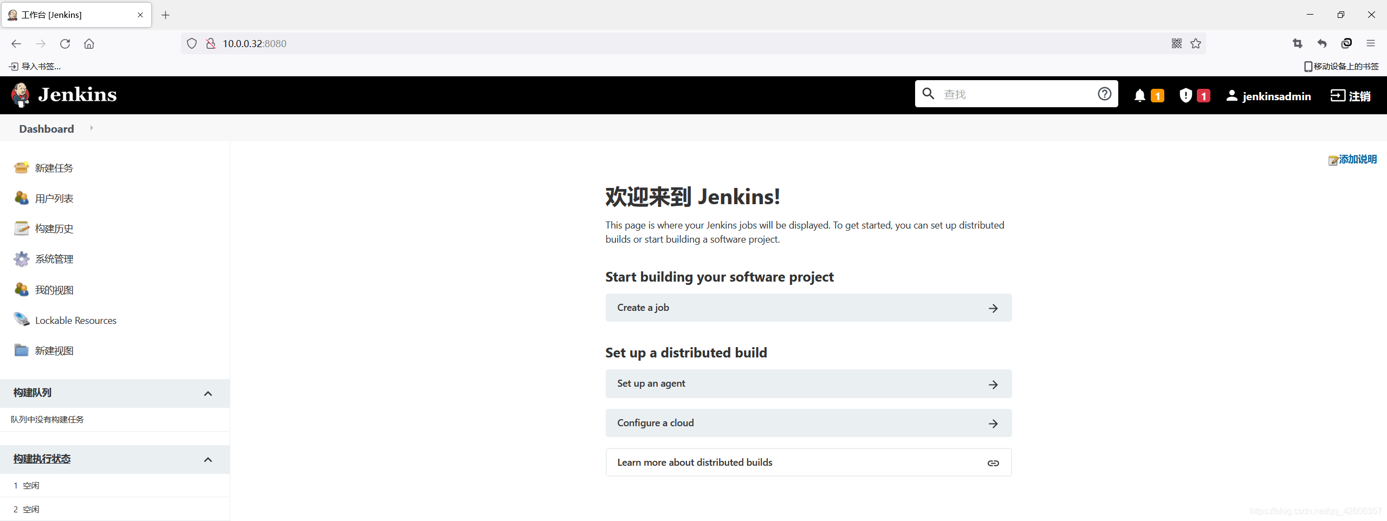Click the new view (新建视图) folder icon

click(21, 350)
